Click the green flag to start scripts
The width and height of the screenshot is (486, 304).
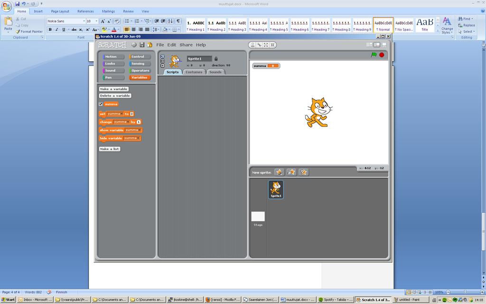374,55
